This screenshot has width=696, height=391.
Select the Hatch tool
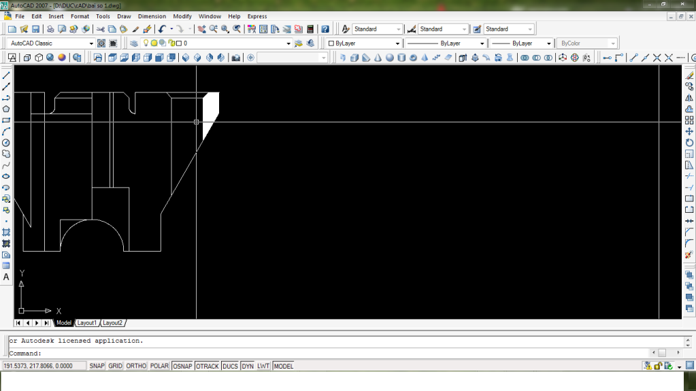6,232
